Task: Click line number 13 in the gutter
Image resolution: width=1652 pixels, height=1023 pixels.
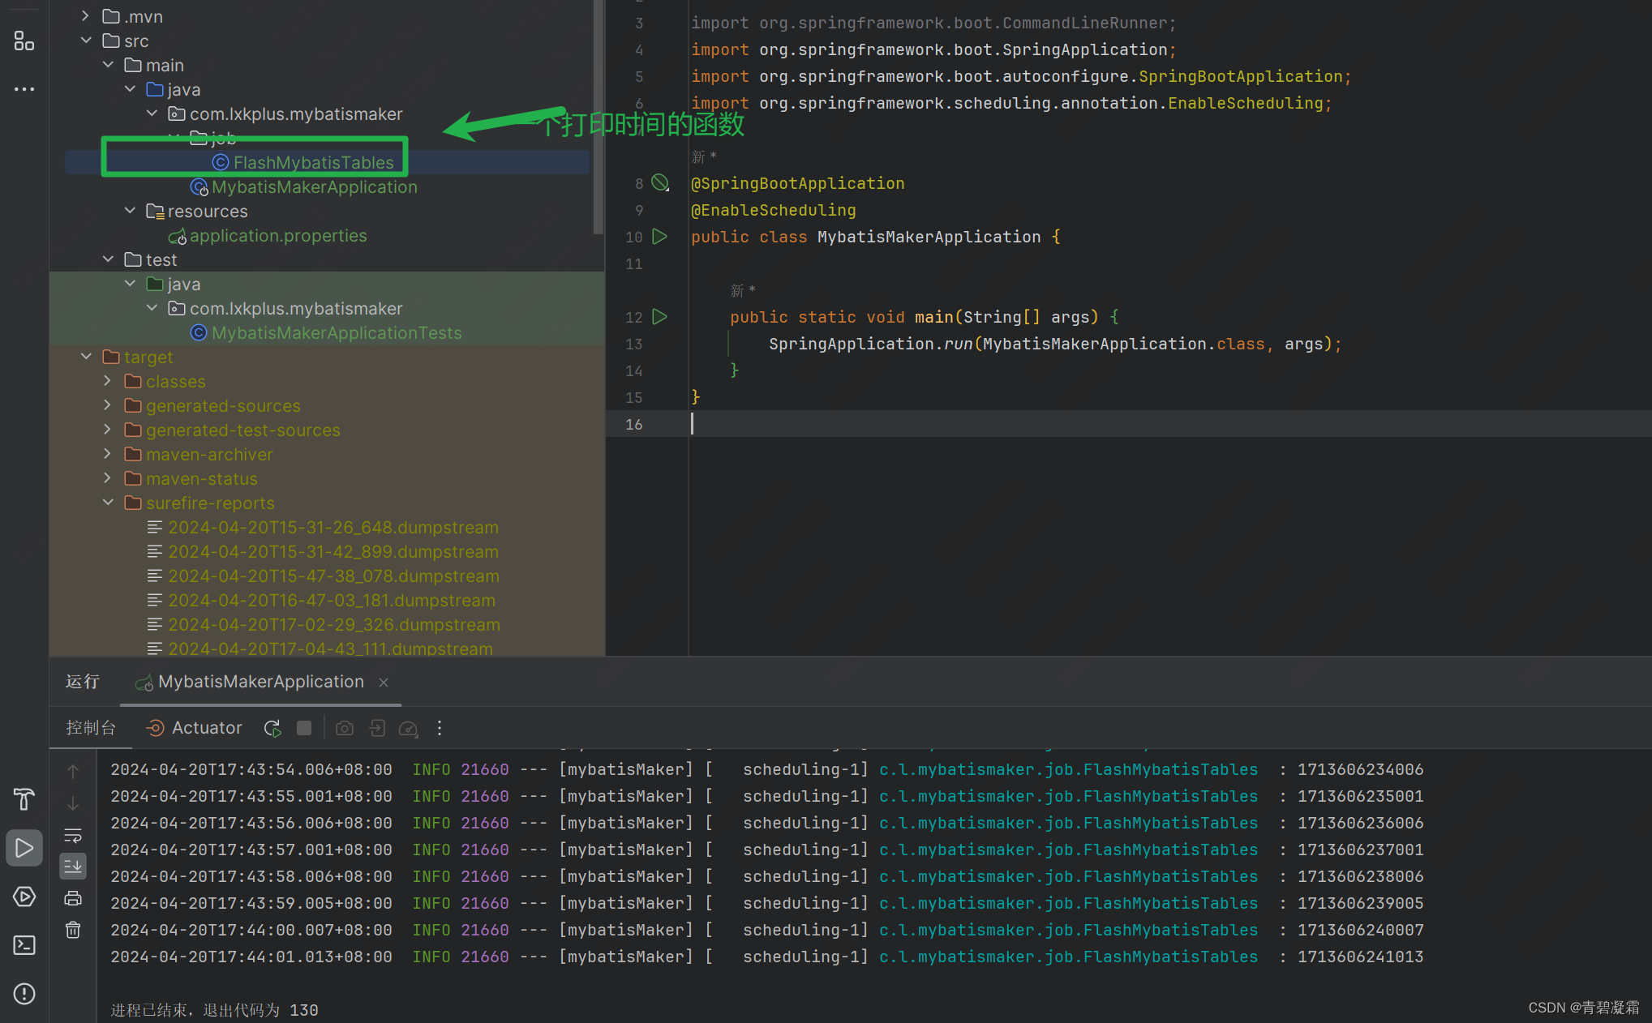Action: pos(634,344)
